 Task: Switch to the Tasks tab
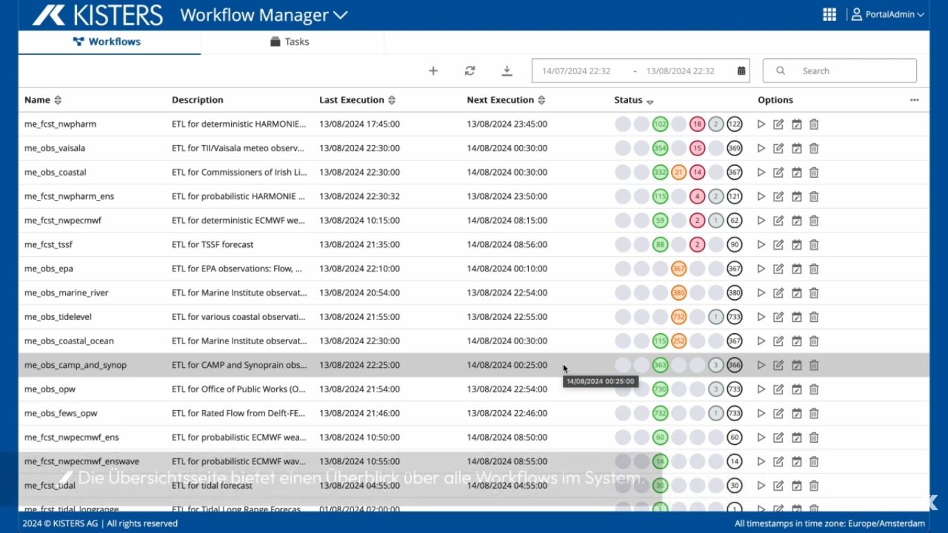[x=290, y=42]
